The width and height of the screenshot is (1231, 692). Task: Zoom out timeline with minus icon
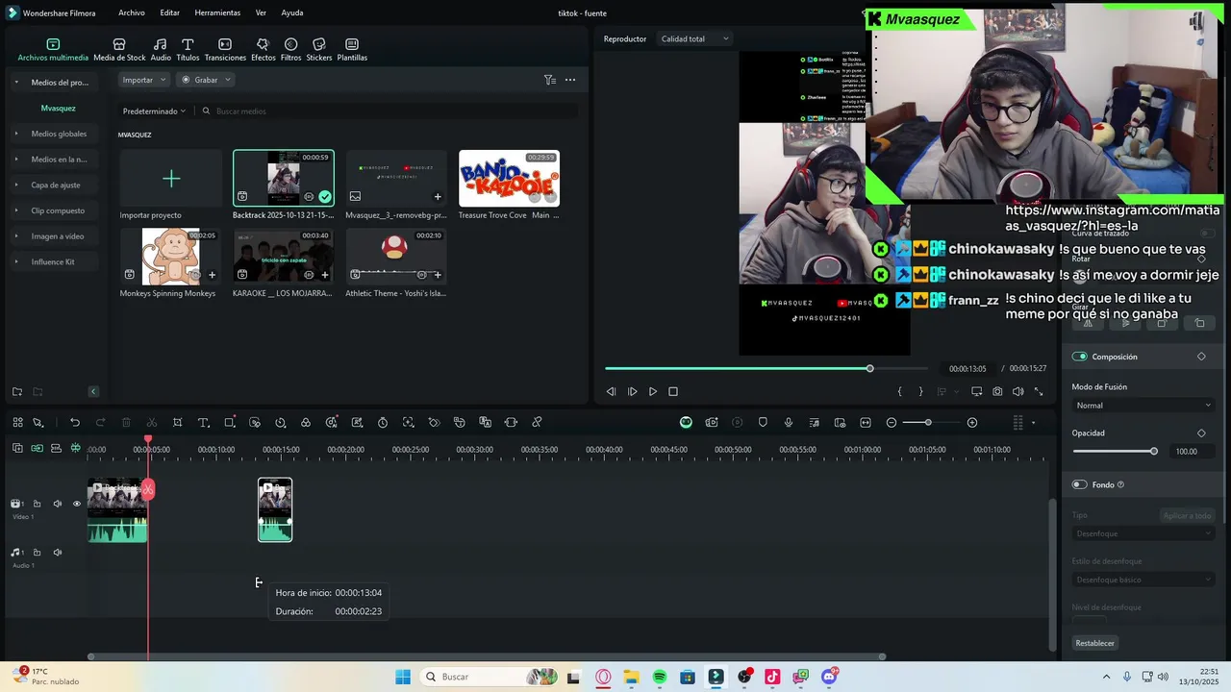892,422
